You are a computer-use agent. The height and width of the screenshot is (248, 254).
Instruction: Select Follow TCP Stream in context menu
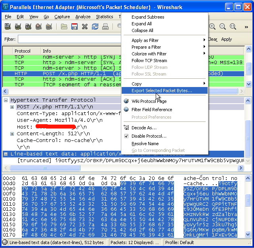pyautogui.click(x=149, y=61)
